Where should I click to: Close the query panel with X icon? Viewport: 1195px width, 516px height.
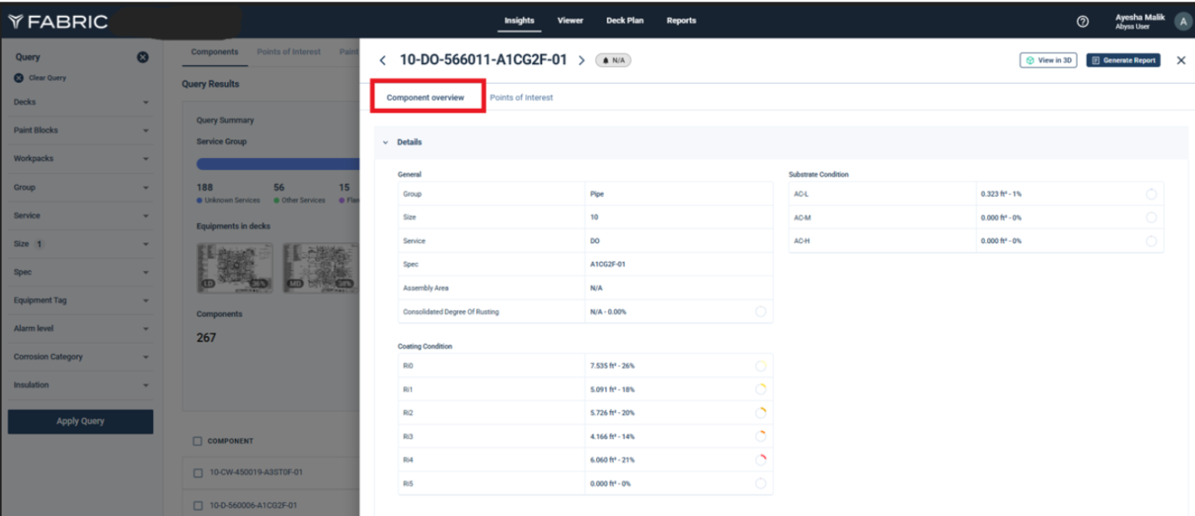[143, 57]
